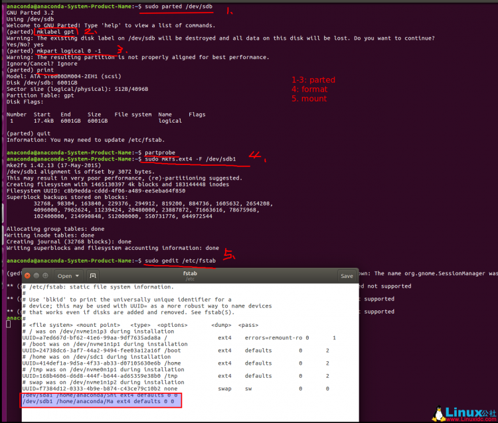Click 'Superblock backups stored on blocks:' line
This screenshot has width=498, height=423.
tap(67, 197)
